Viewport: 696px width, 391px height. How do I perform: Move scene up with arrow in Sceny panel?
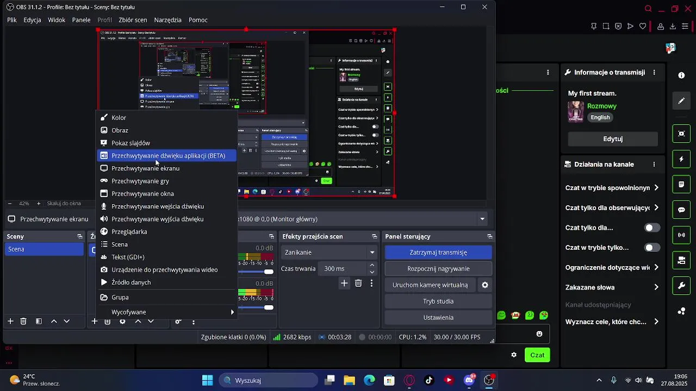pyautogui.click(x=54, y=321)
